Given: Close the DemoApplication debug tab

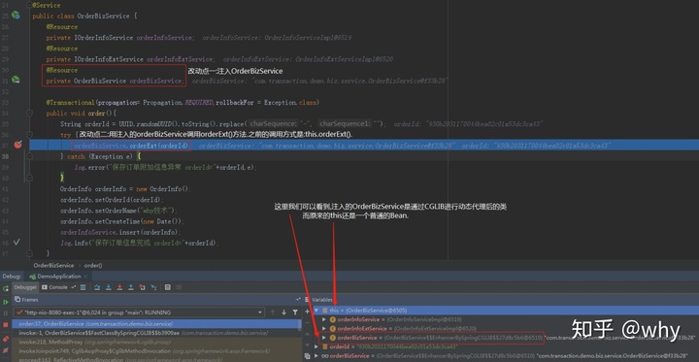Looking at the screenshot, I should 85,277.
